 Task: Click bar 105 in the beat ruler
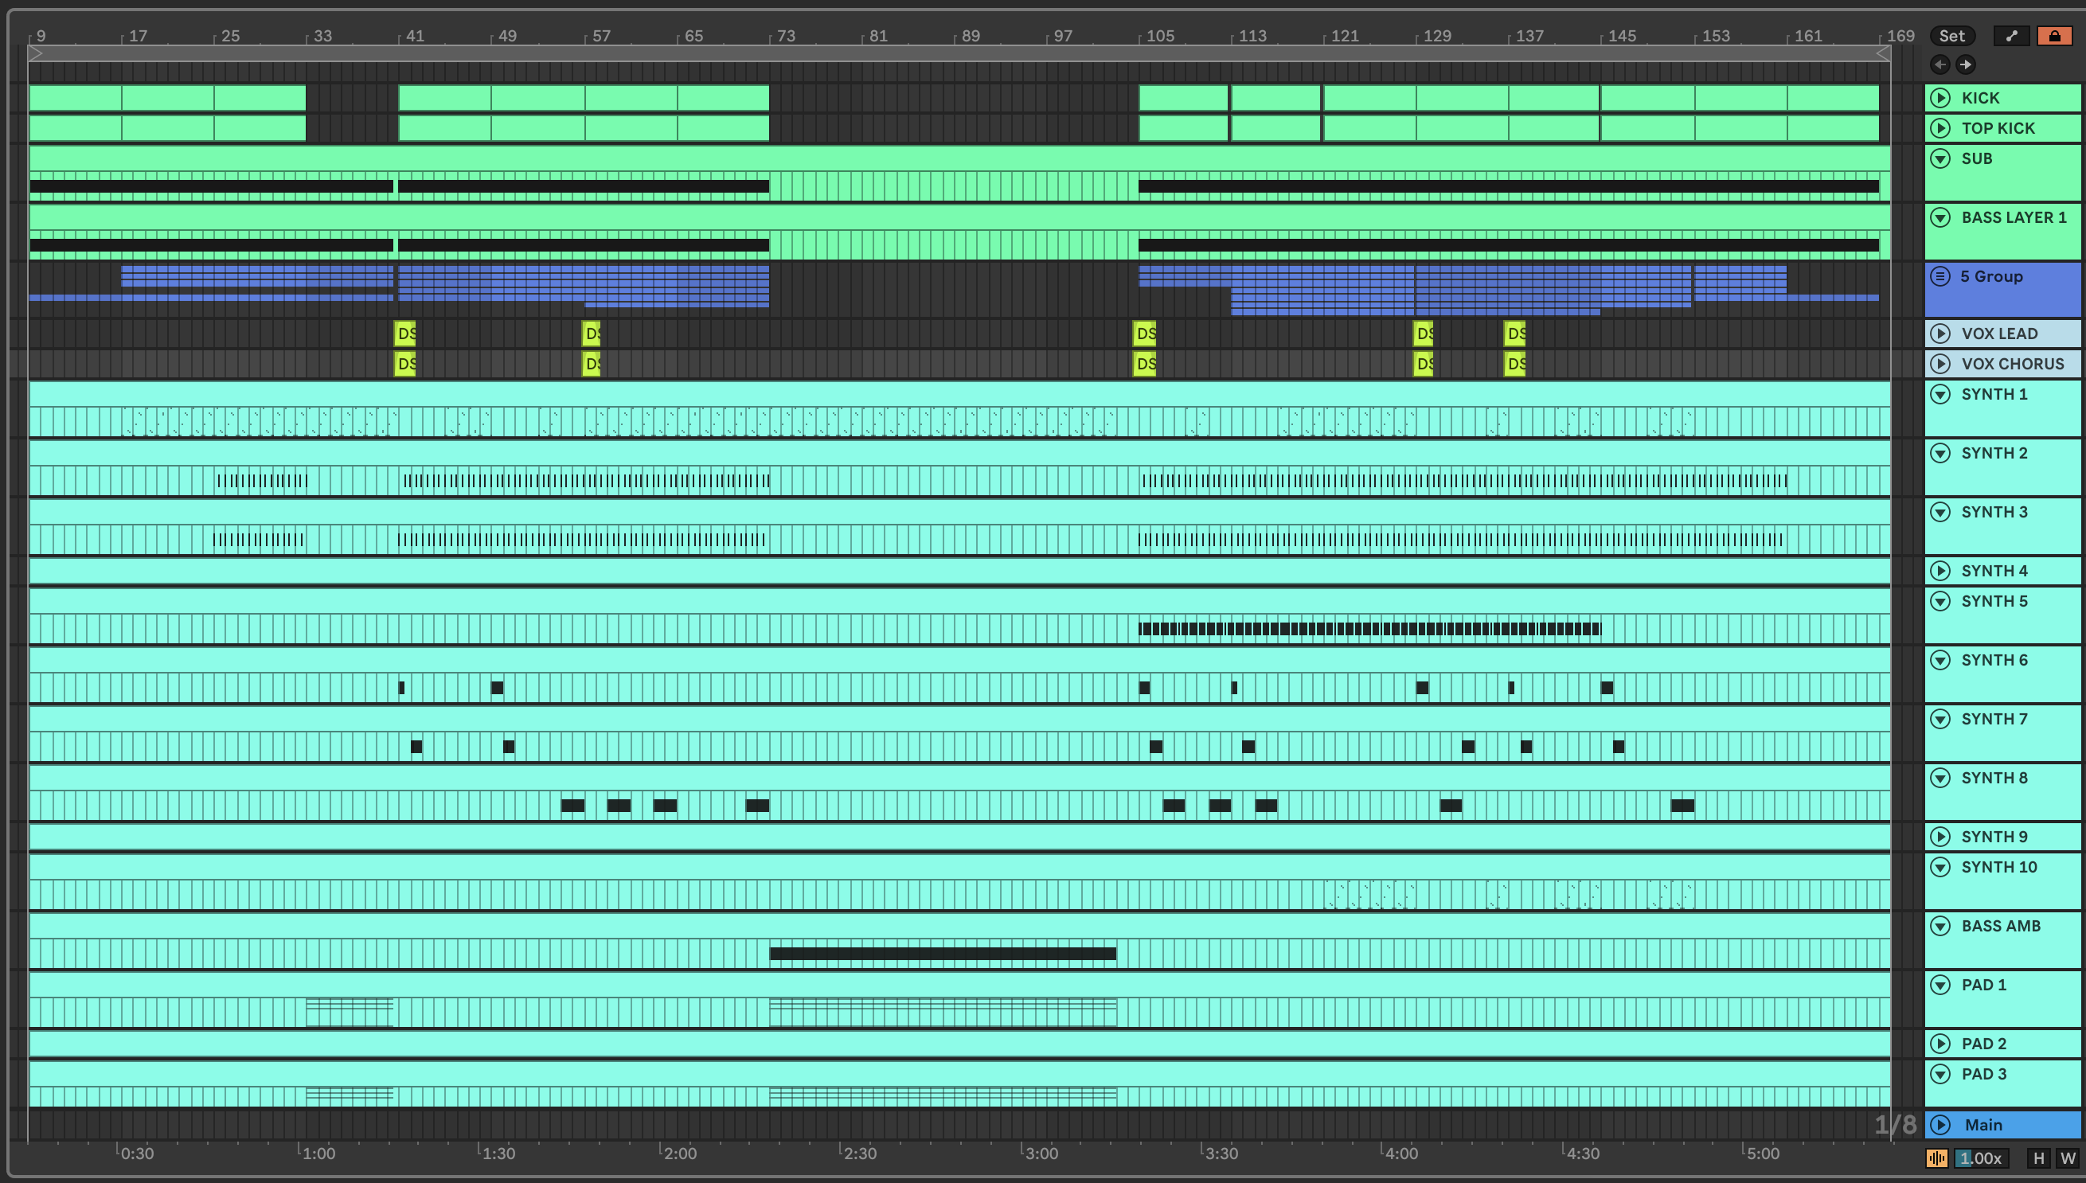click(x=1159, y=36)
